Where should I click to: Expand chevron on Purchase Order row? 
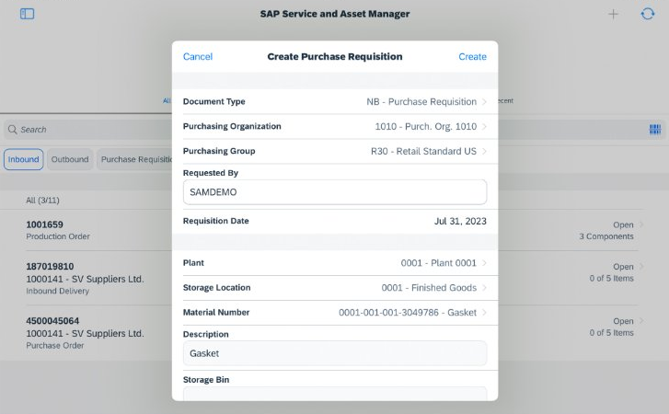(641, 321)
